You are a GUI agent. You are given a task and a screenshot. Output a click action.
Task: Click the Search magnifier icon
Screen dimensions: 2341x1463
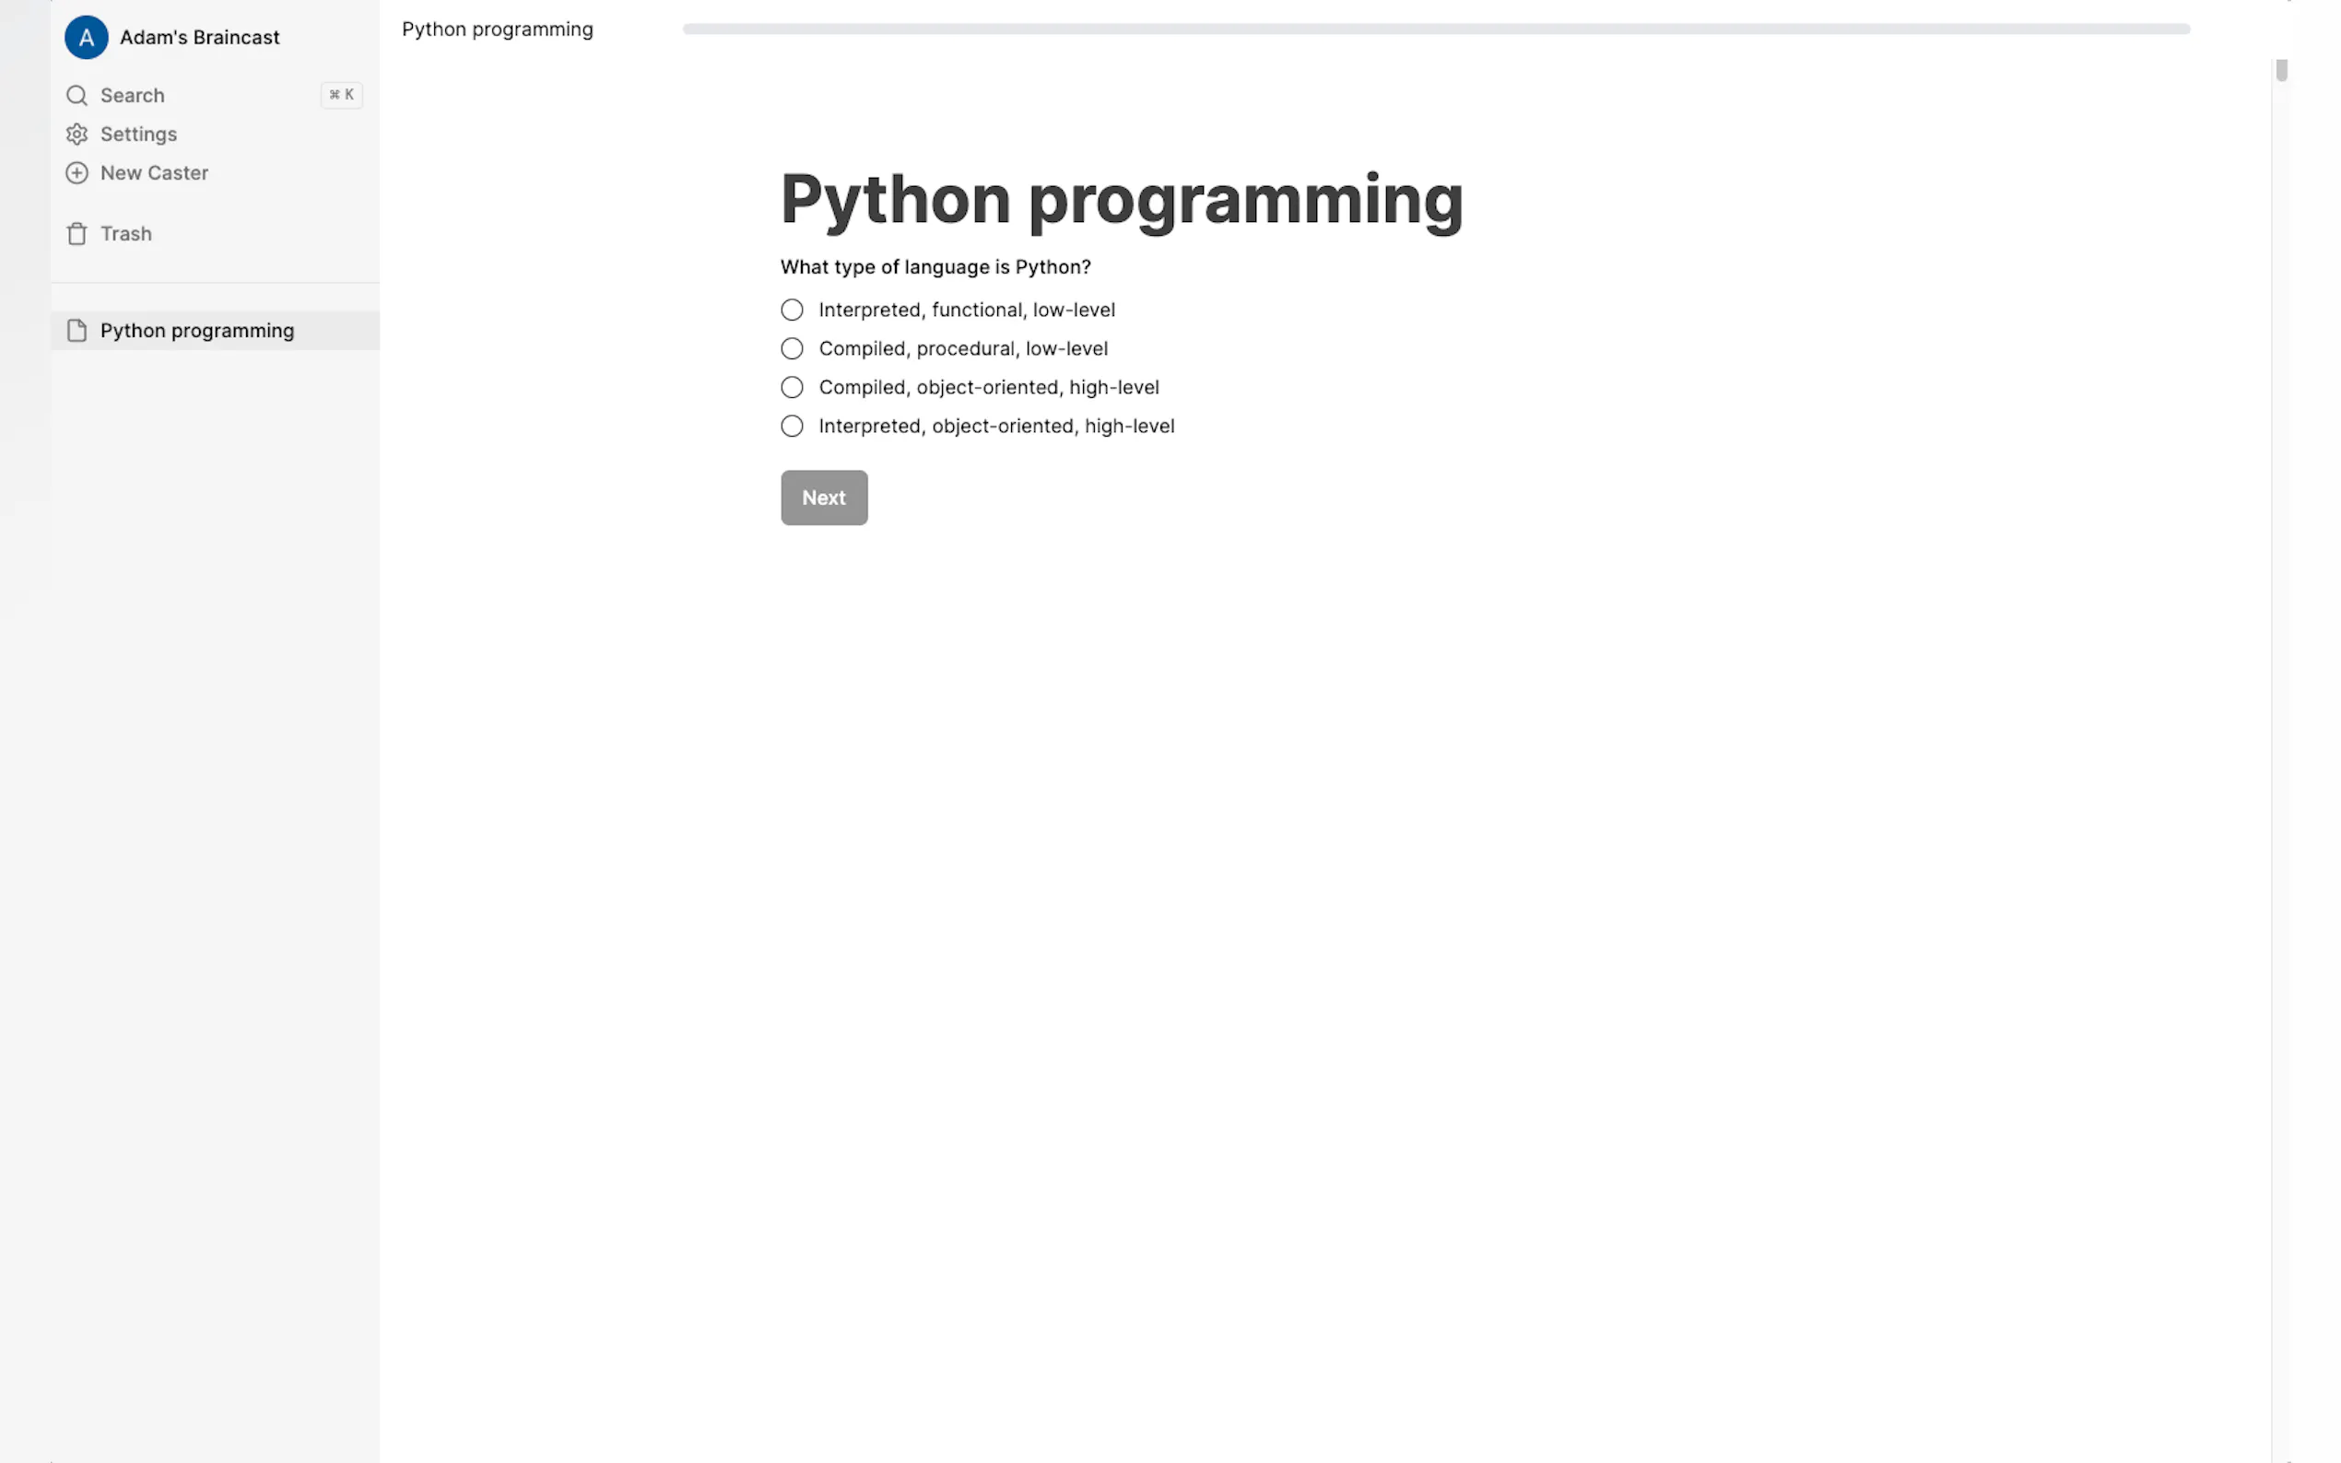click(x=76, y=95)
